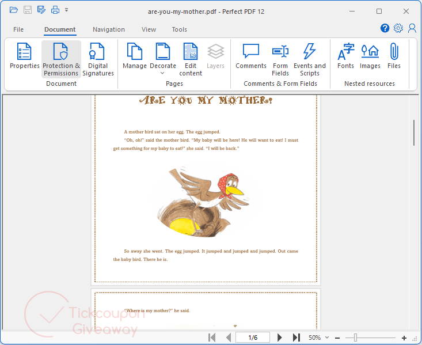Click the text 'A mother bird sat on her egg'
422x345 pixels.
[154, 132]
